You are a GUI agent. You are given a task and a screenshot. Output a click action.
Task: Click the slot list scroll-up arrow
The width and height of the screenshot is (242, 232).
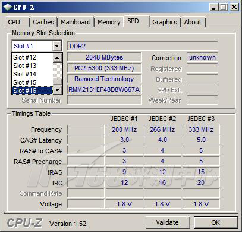pos(58,58)
